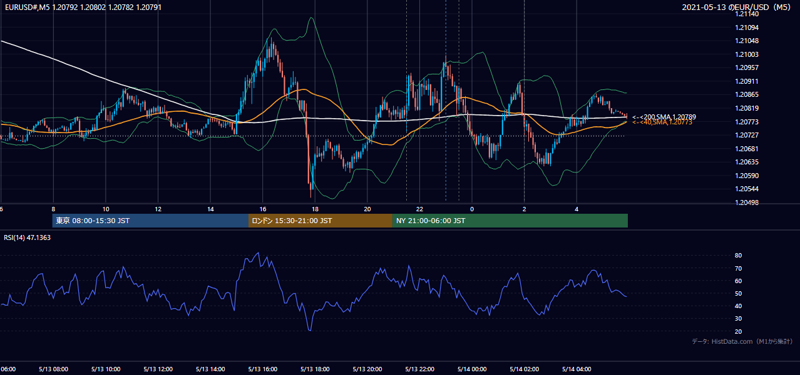Click the 40 SMA 1.20773 label

662,122
